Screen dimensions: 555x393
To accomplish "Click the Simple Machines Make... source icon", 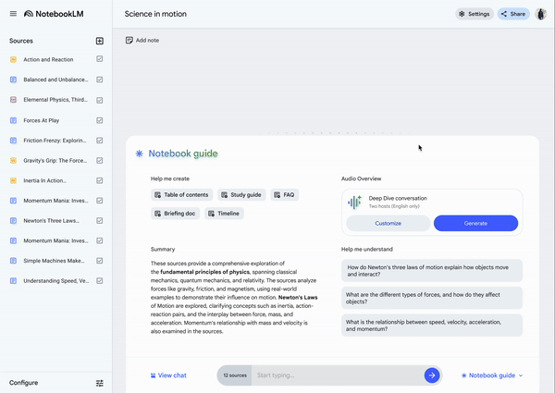I will pyautogui.click(x=13, y=261).
